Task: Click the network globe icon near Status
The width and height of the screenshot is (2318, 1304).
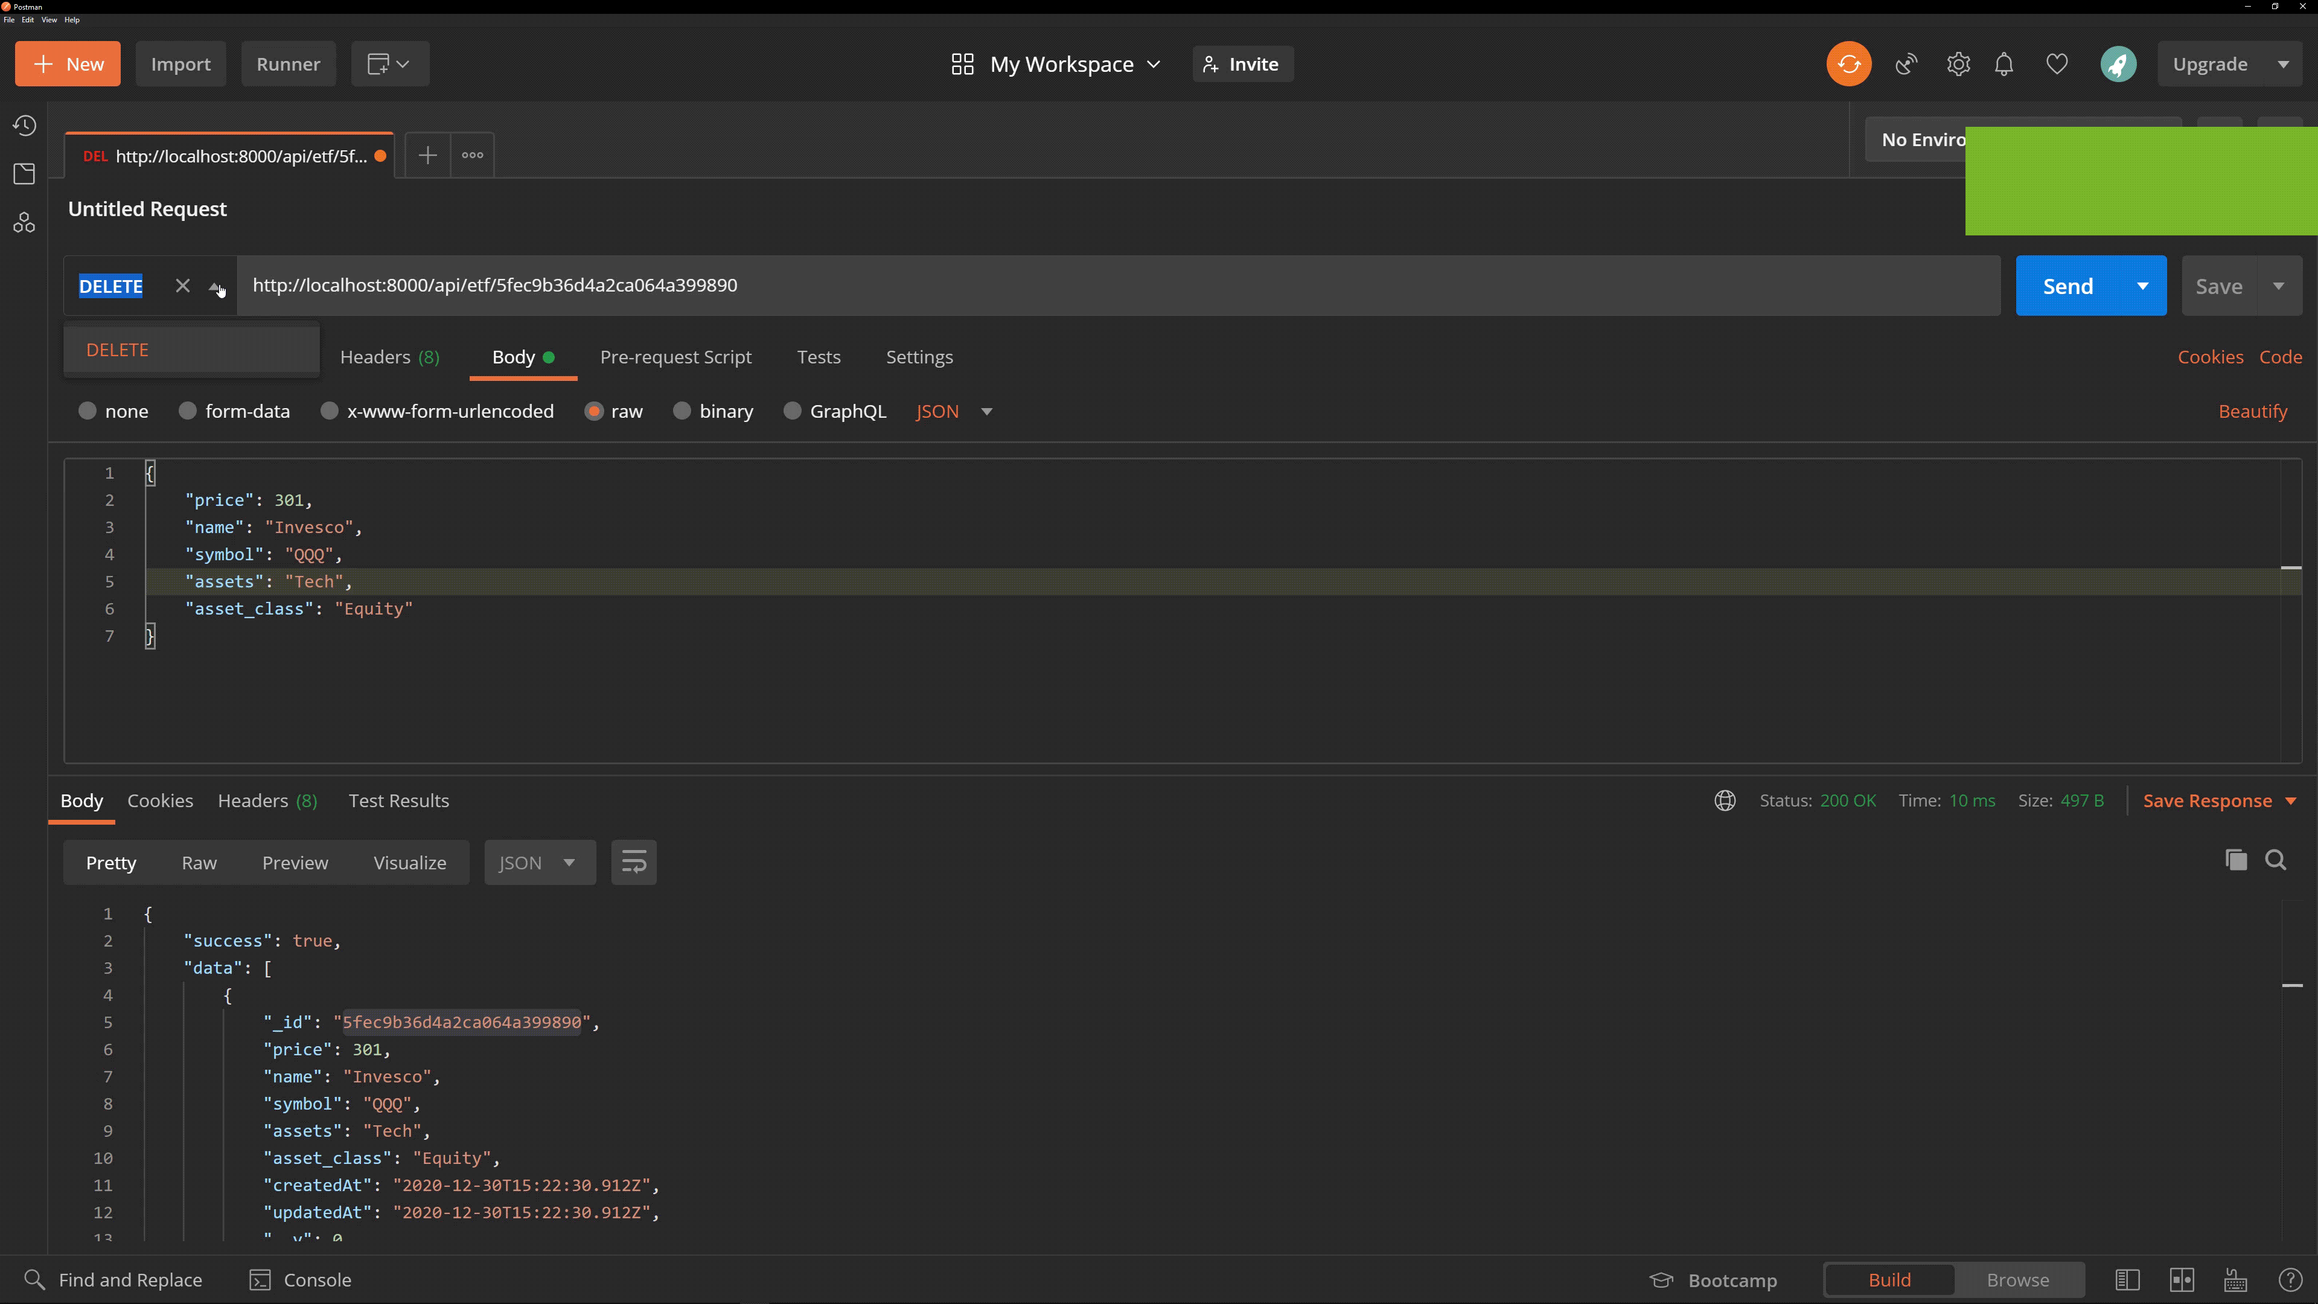Action: [1725, 800]
